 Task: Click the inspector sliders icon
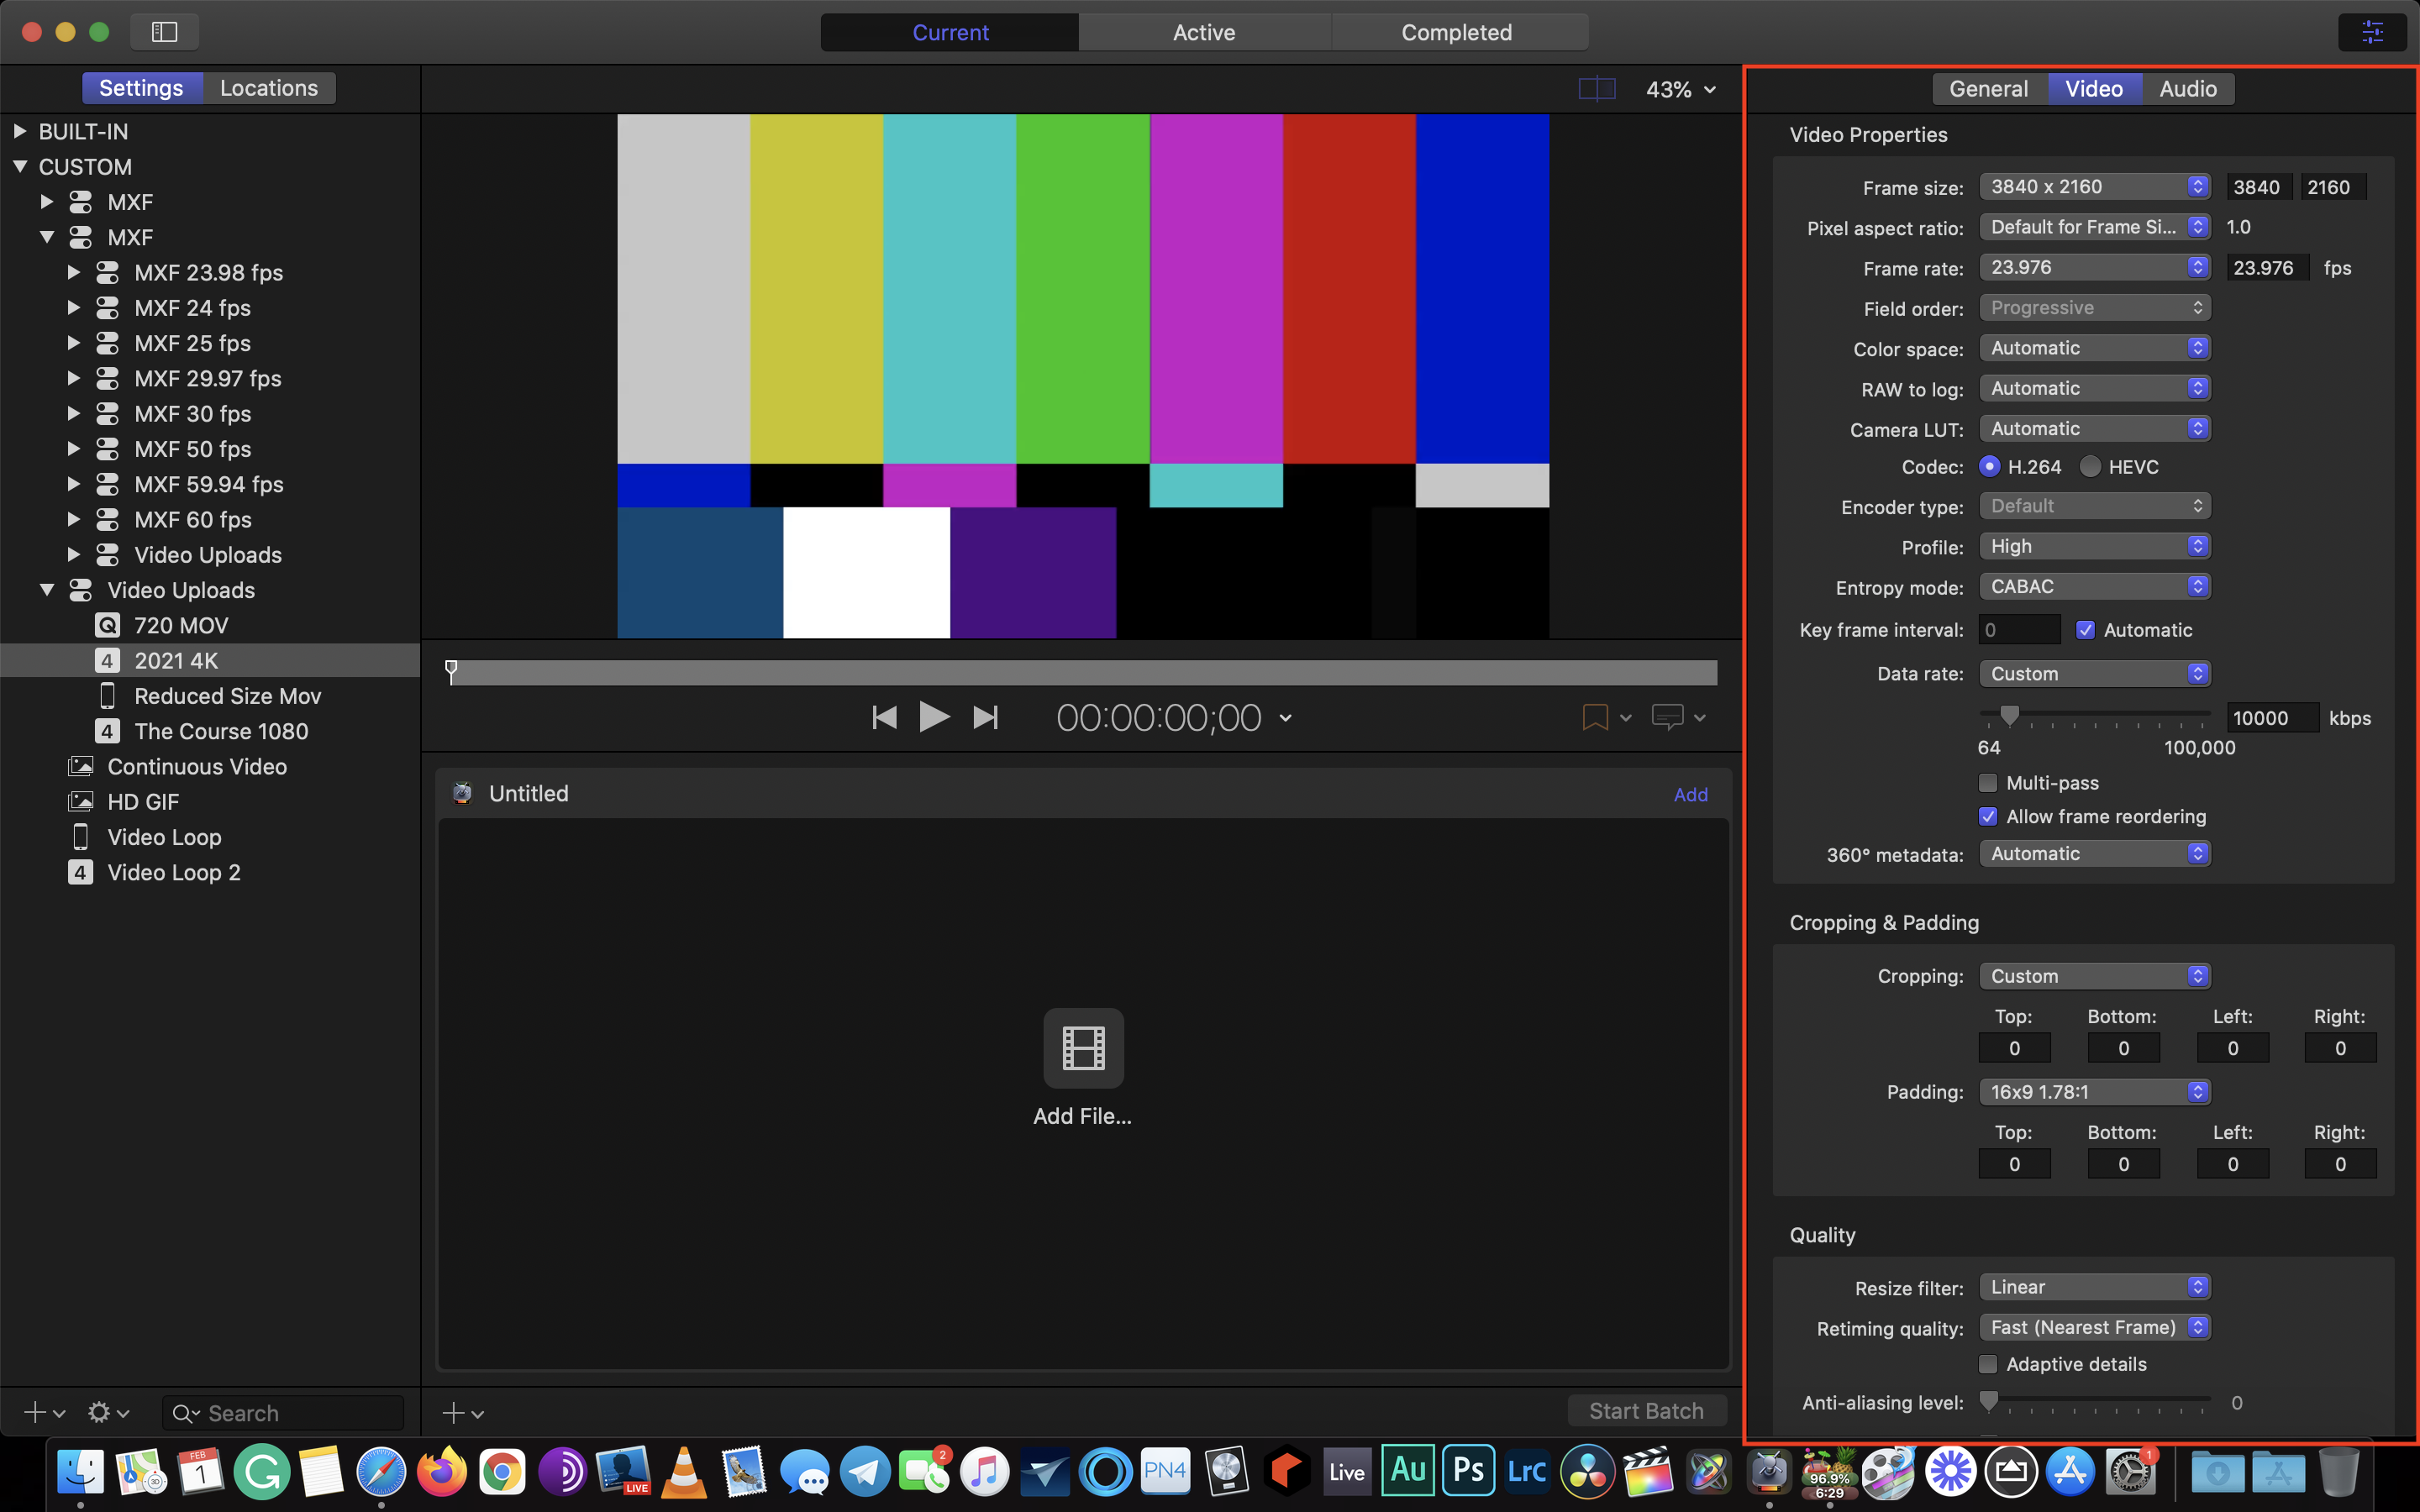pyautogui.click(x=2372, y=32)
